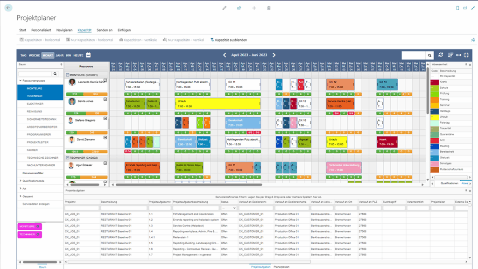Switch to the Planerposten tab

pyautogui.click(x=282, y=266)
